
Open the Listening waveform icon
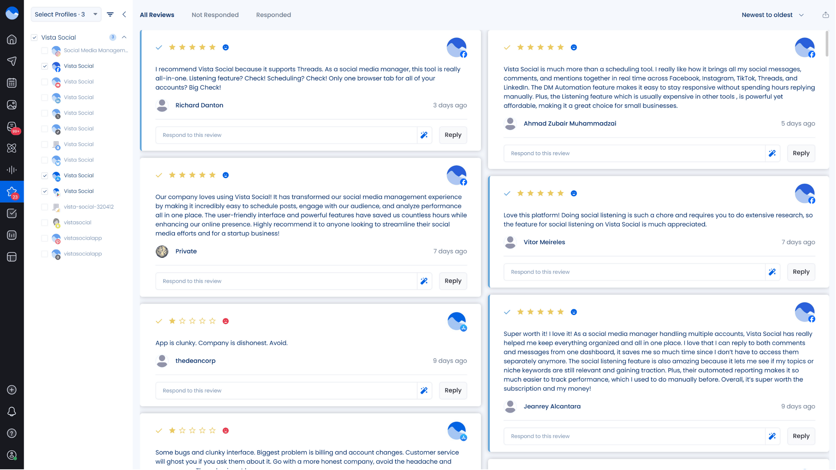tap(12, 170)
